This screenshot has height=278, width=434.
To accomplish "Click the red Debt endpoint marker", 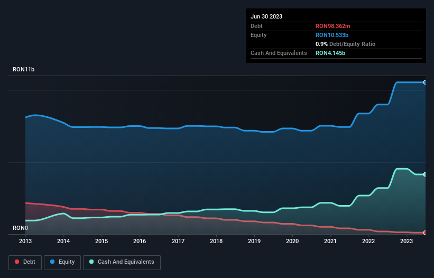I will click(425, 233).
